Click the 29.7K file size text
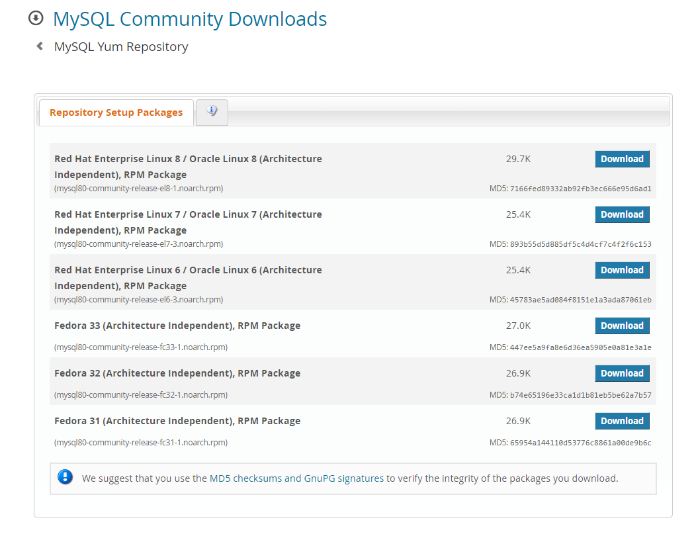696x538 pixels. point(518,159)
